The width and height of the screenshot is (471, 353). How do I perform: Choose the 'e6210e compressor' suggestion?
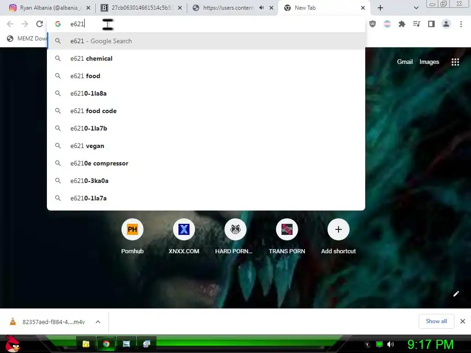206,163
